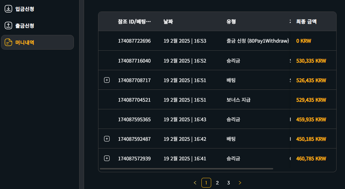Expand row 174087572939 with plus icon
Screen dimensions: 345x189
(x=107, y=158)
